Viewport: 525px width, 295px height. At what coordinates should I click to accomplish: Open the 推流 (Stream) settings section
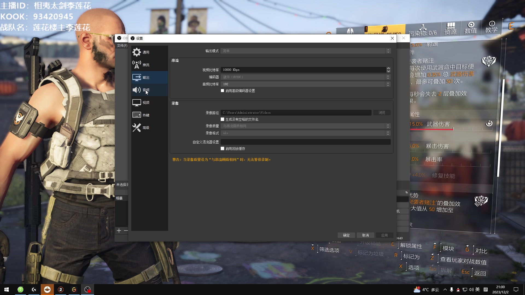click(x=150, y=65)
